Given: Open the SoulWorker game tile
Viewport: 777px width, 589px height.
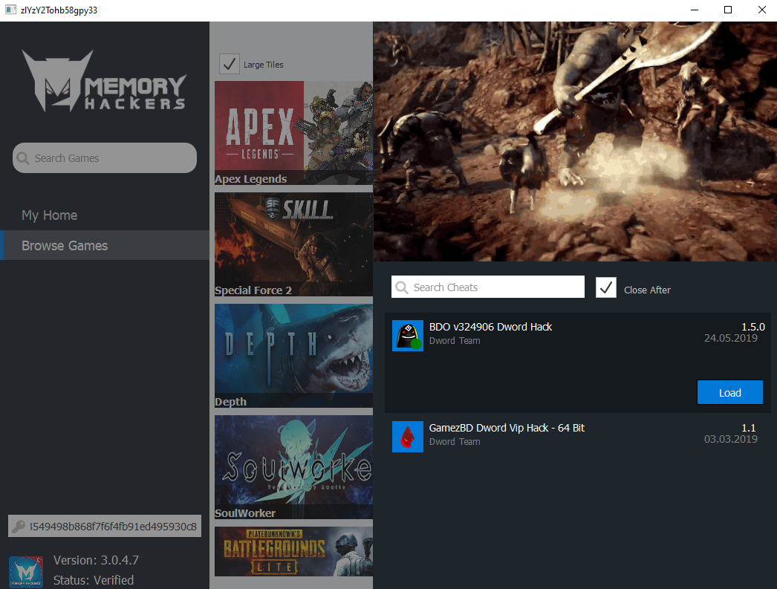Looking at the screenshot, I should tap(294, 467).
